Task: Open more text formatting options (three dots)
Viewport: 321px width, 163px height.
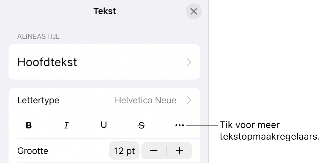Action: coord(179,125)
